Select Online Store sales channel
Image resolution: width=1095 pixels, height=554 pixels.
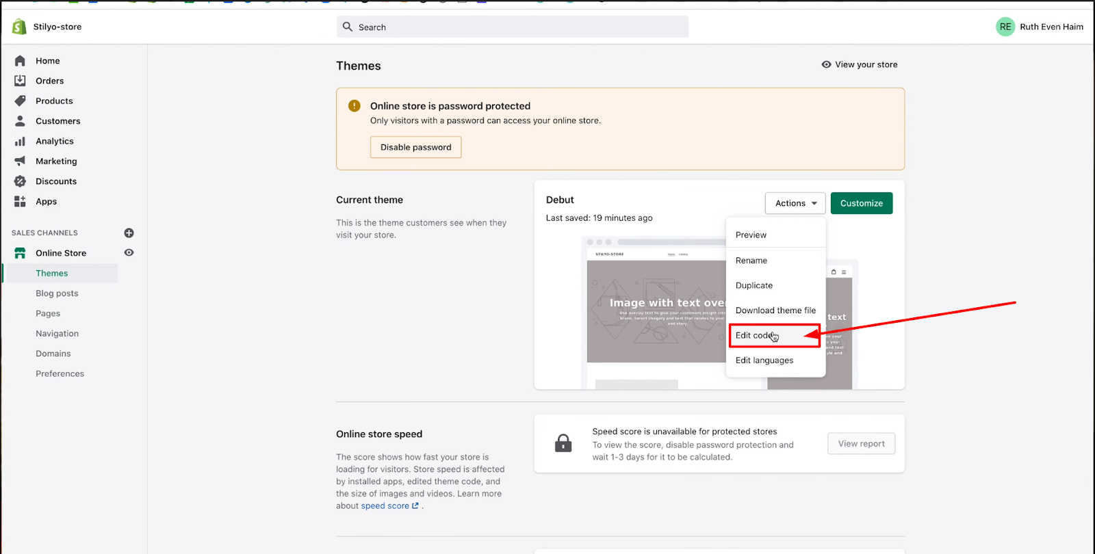[61, 253]
